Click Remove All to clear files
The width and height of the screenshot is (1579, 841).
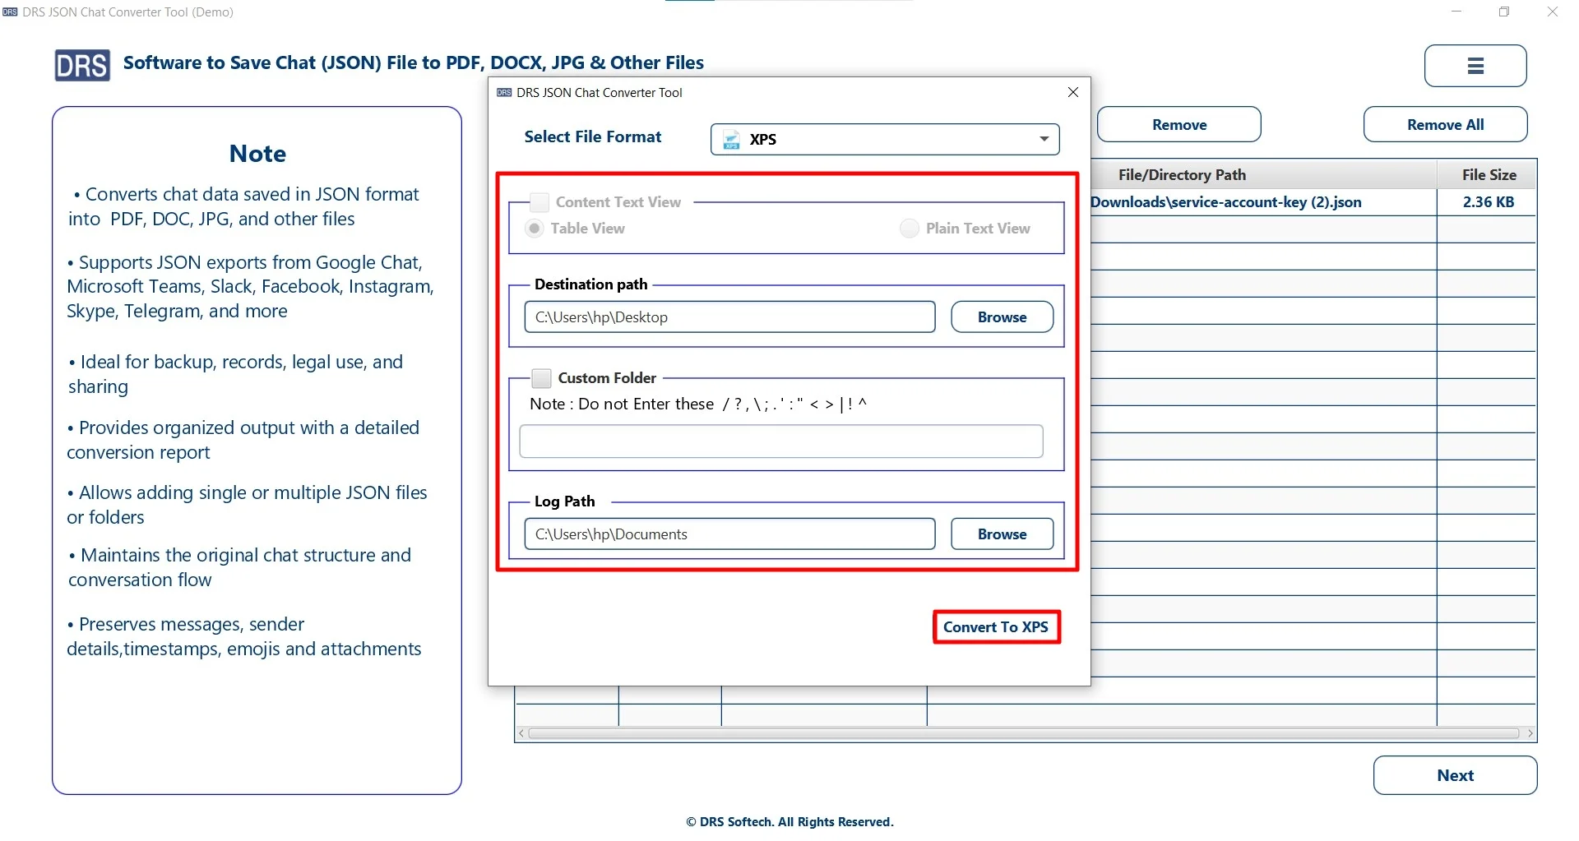tap(1444, 124)
